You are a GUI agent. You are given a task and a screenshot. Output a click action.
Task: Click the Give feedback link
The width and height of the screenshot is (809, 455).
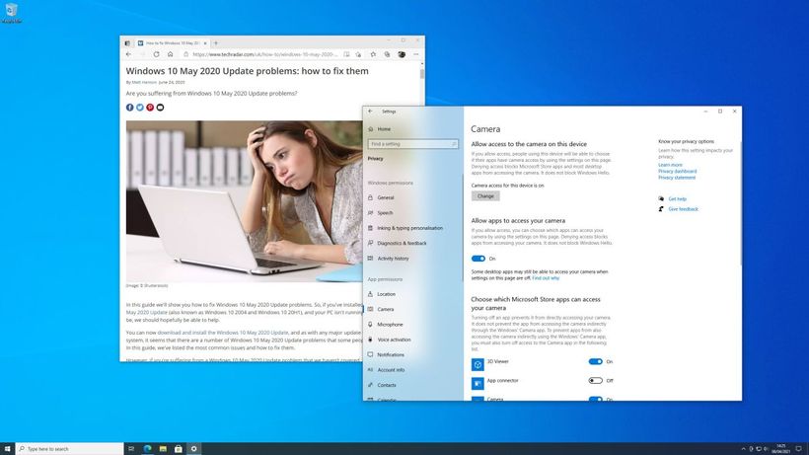point(683,209)
